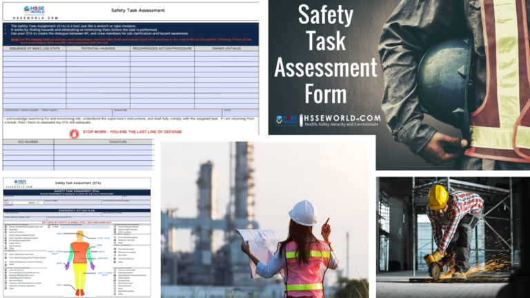Tick the Hot Work Permit checkbox

tap(6, 281)
